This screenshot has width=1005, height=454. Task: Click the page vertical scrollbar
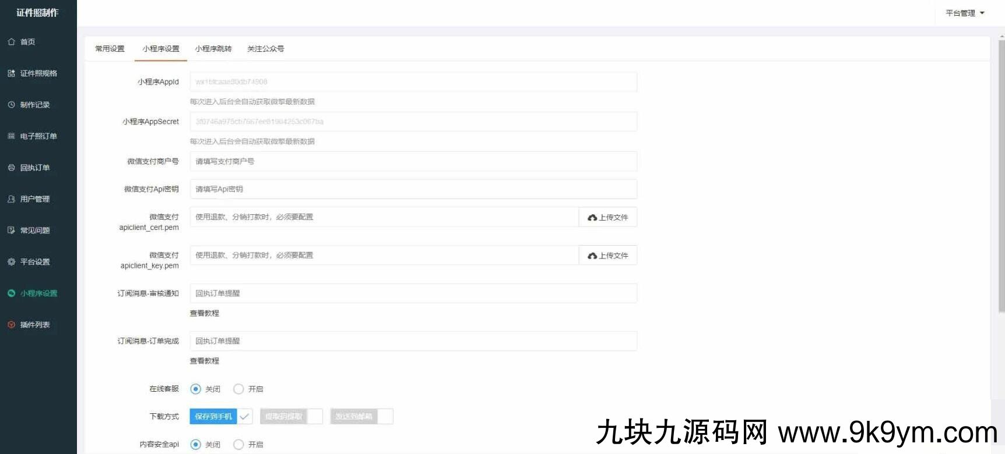coord(1002,177)
